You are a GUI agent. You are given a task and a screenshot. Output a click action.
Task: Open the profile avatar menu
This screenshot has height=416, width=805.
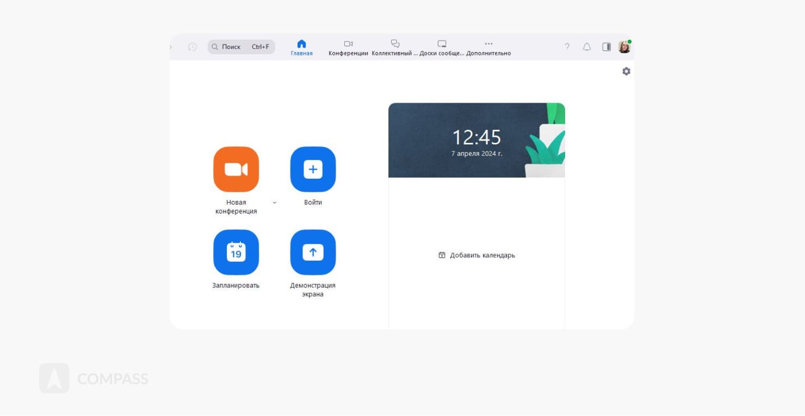(x=624, y=47)
